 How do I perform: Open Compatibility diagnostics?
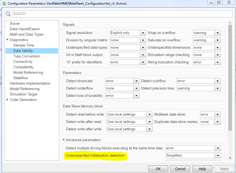23,67
